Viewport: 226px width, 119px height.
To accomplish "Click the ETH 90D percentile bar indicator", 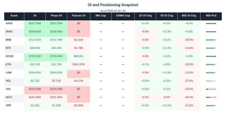I will click(x=211, y=65).
